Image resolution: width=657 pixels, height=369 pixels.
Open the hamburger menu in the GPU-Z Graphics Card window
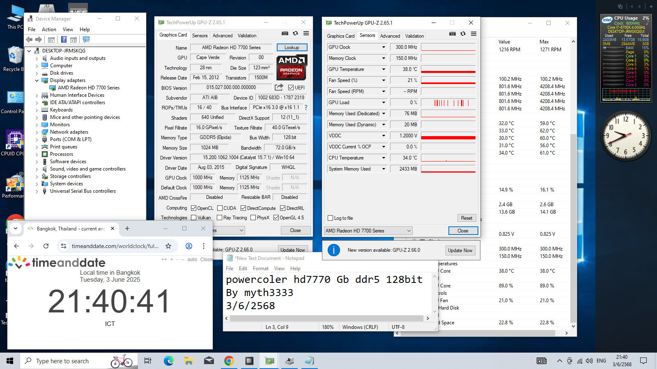(x=306, y=33)
